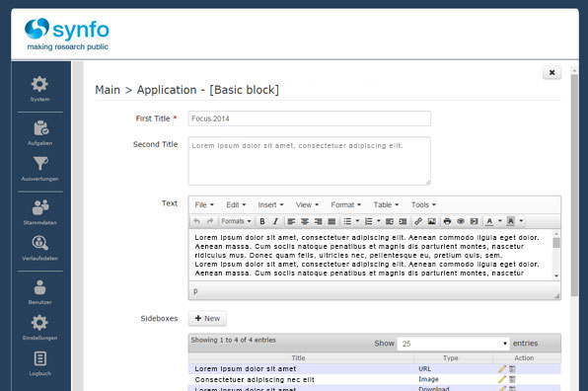Click the increase indent icon
Screen dimensions: 588x391
click(x=404, y=221)
